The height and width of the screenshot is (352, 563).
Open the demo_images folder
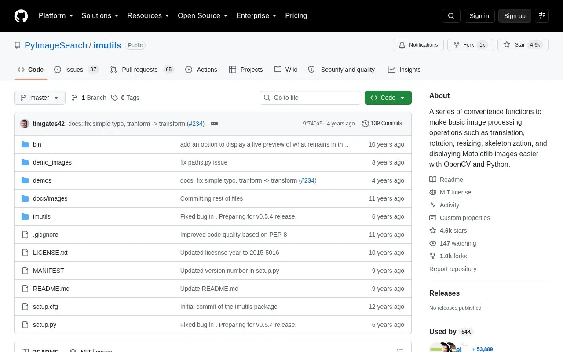pyautogui.click(x=52, y=162)
